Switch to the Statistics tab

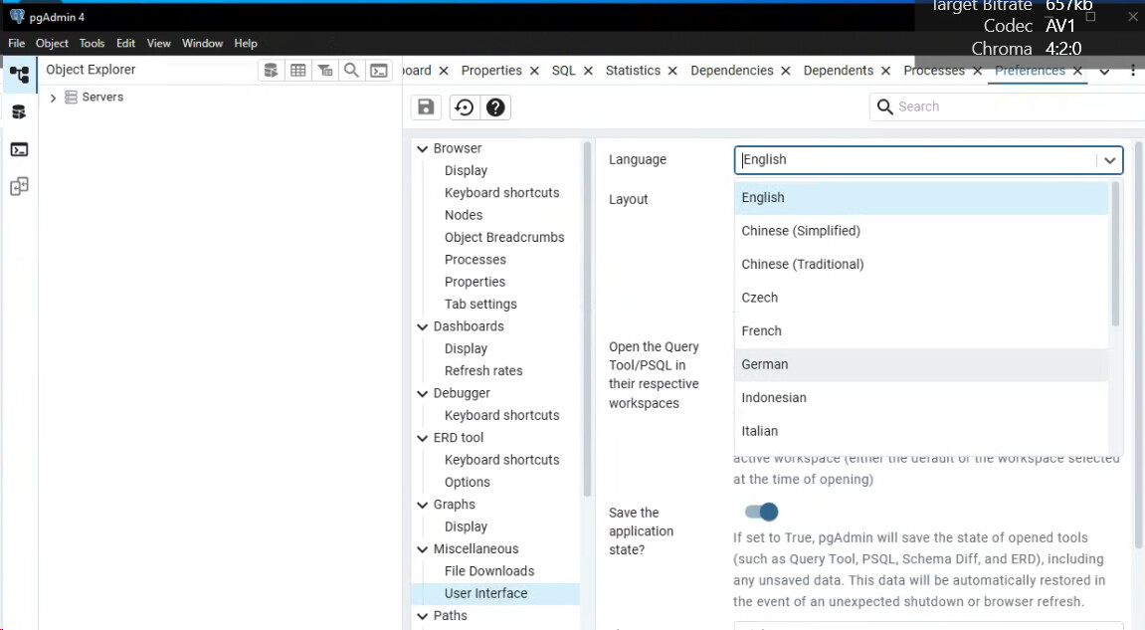633,71
